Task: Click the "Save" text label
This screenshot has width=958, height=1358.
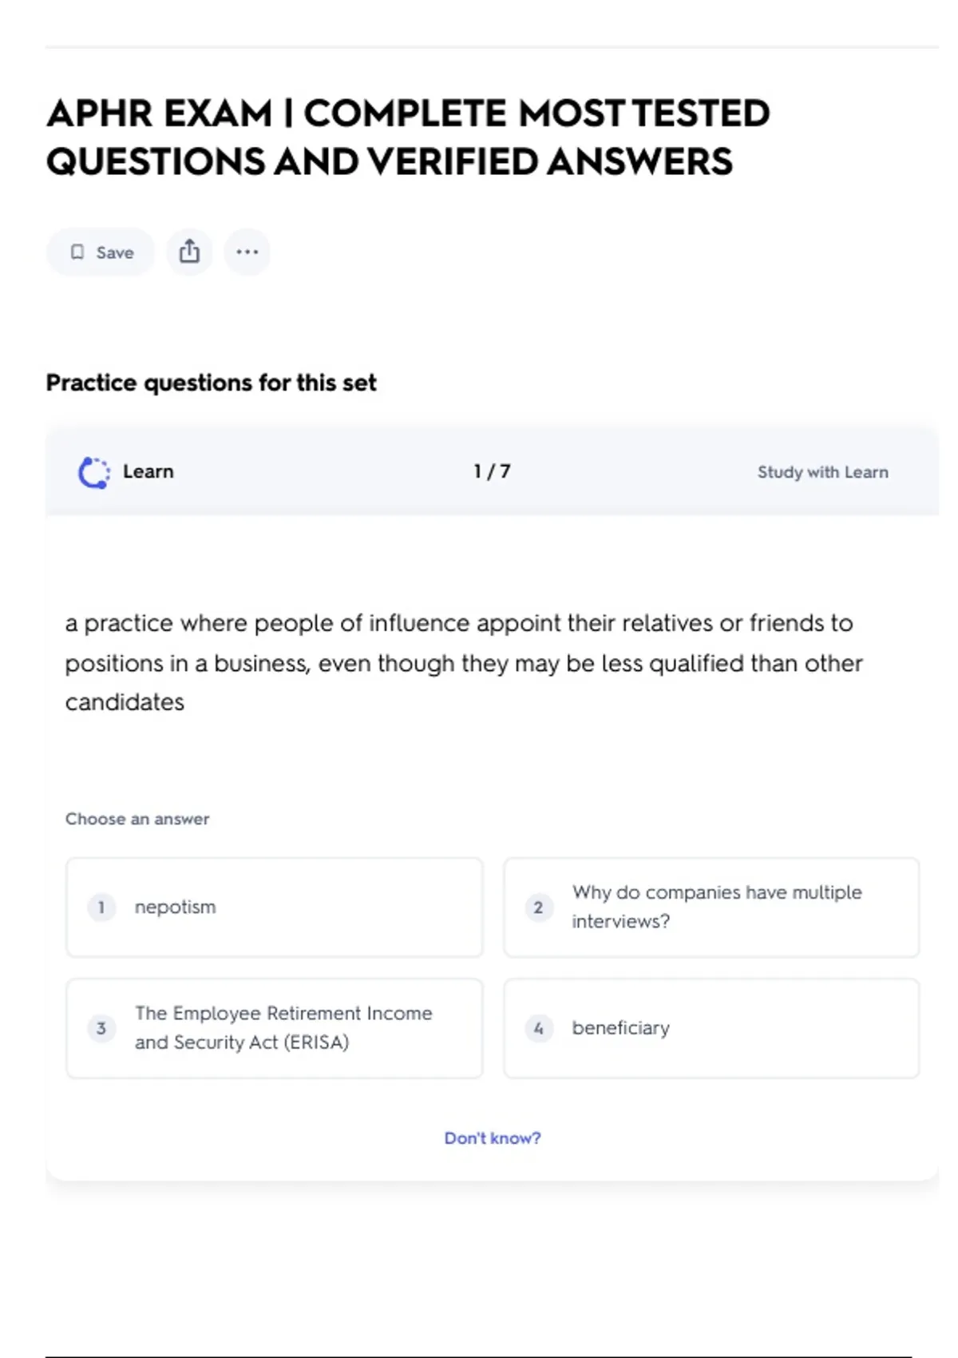Action: (115, 252)
